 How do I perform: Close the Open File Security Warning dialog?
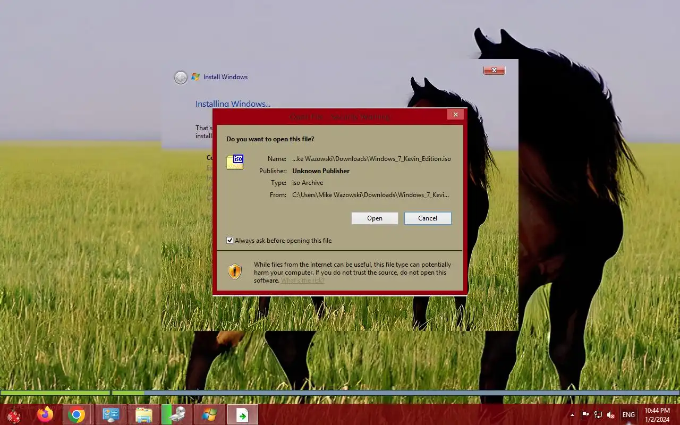(455, 114)
